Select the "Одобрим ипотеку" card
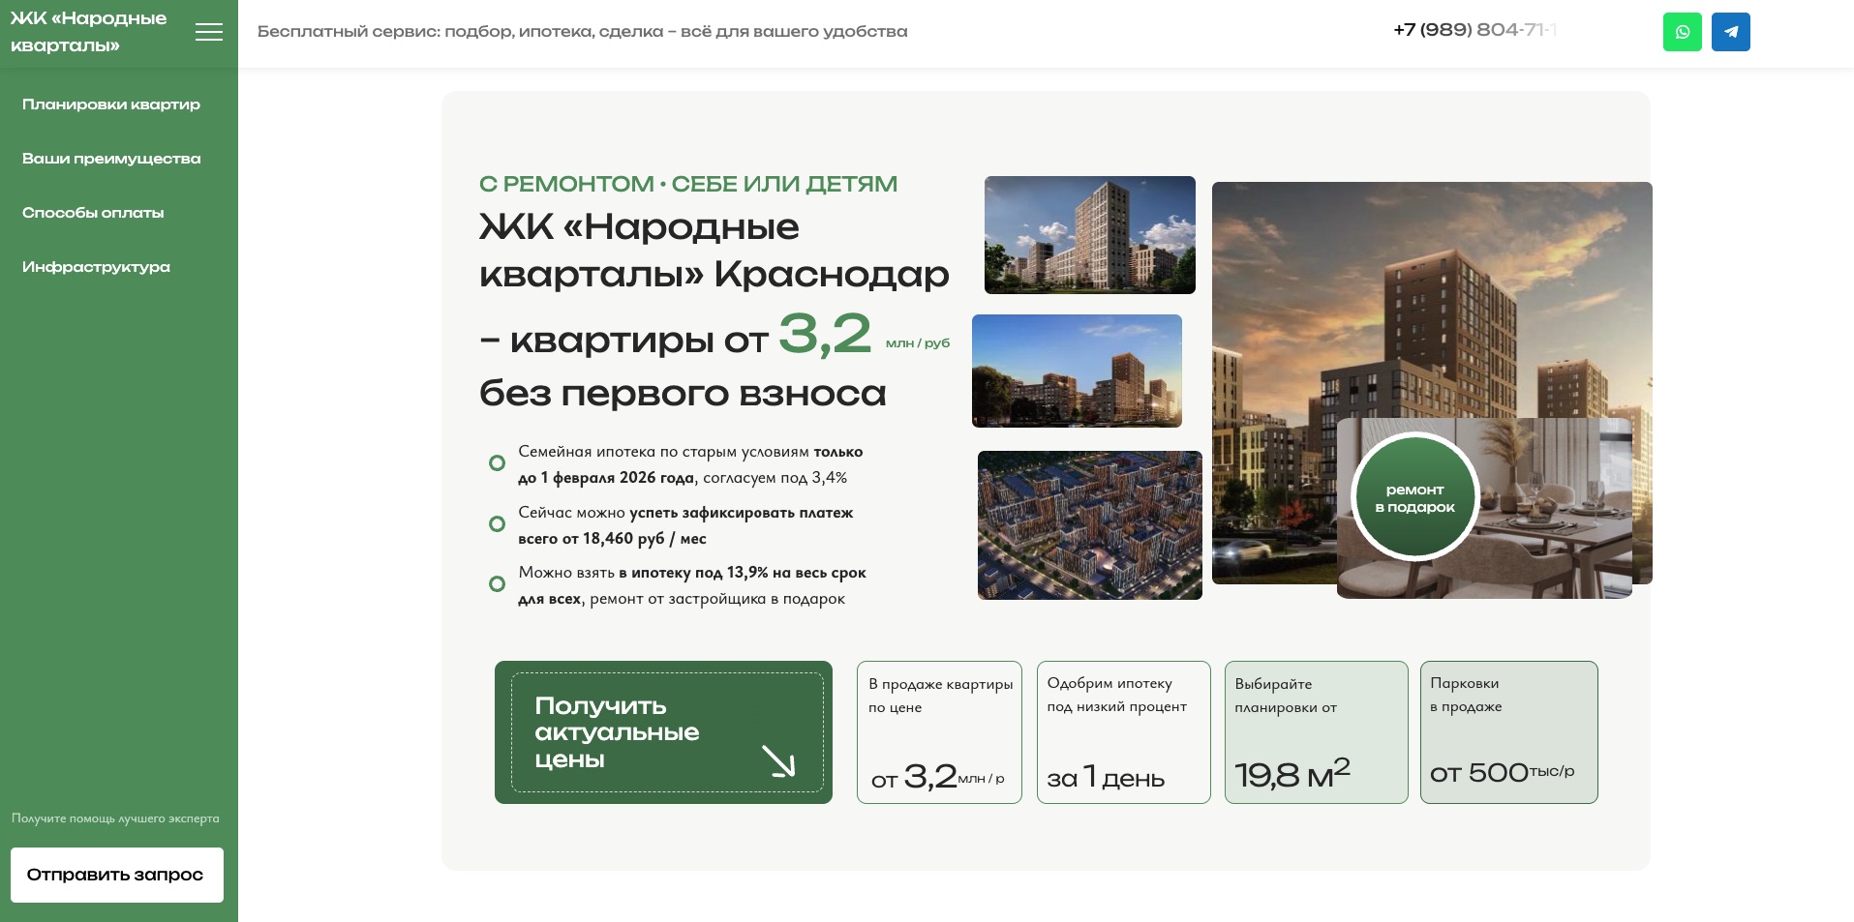1854x922 pixels. tap(1123, 732)
